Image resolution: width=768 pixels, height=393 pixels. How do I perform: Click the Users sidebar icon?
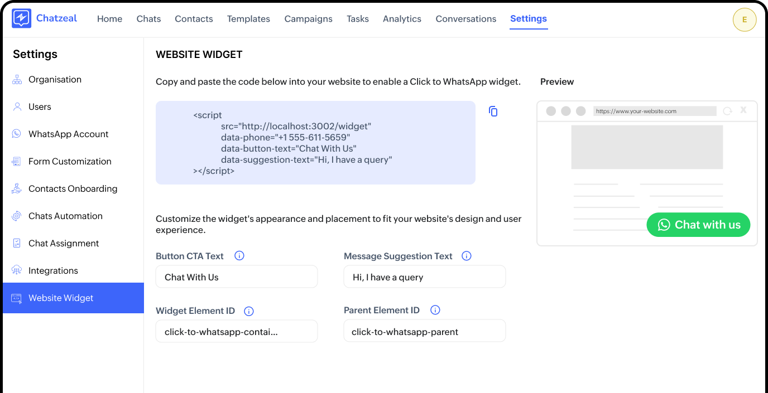tap(17, 107)
